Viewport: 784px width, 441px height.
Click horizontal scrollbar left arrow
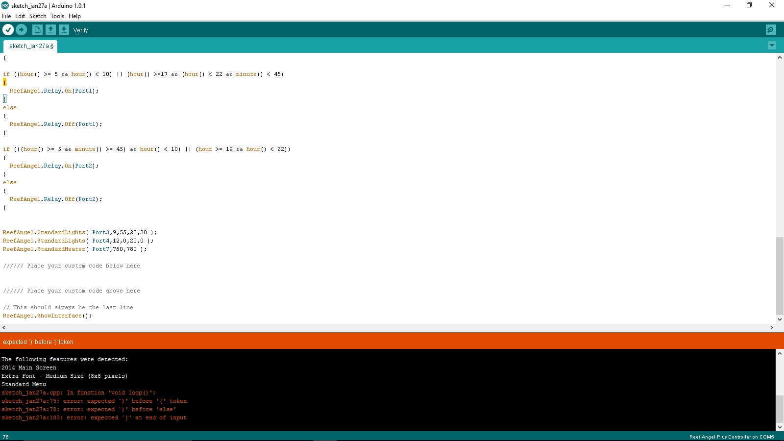4,328
